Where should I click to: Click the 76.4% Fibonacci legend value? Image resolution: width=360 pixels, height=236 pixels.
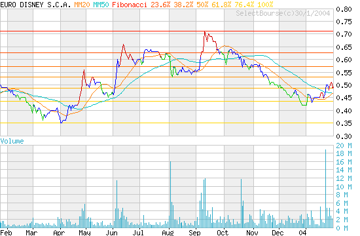pyautogui.click(x=244, y=5)
